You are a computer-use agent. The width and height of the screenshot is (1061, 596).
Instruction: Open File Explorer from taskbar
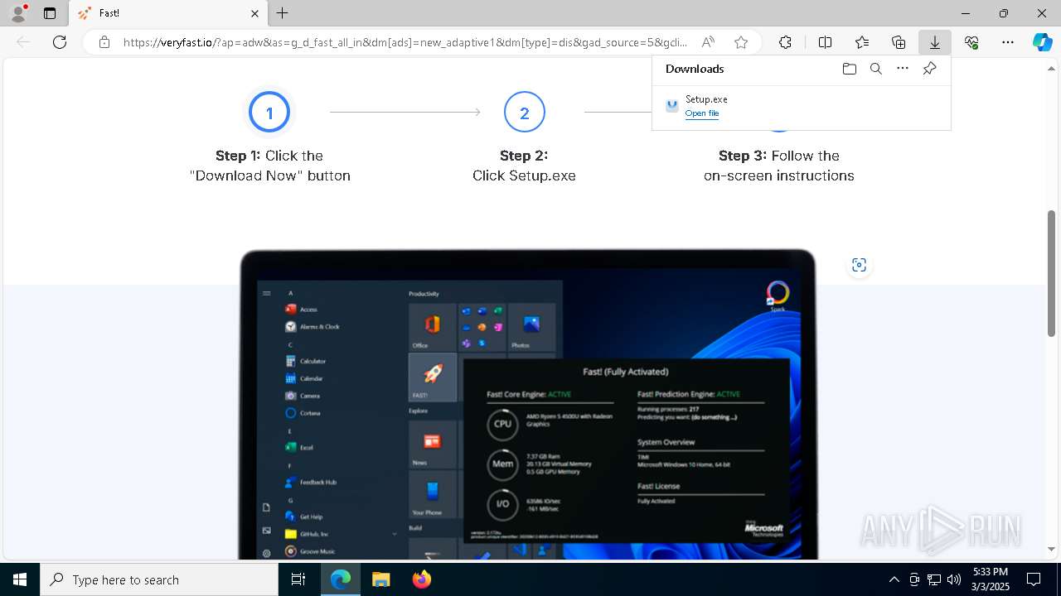[x=380, y=579]
